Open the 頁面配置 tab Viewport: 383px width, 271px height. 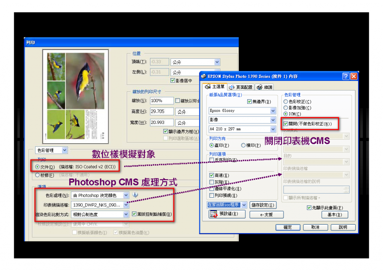(241, 87)
